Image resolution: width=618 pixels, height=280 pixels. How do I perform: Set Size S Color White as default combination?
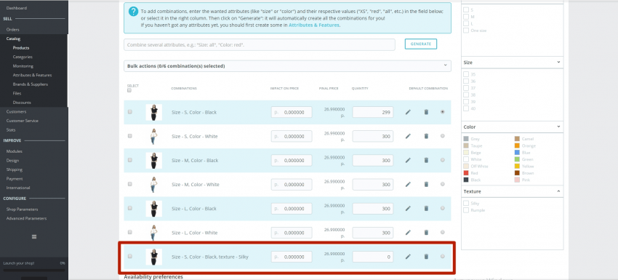tap(443, 136)
